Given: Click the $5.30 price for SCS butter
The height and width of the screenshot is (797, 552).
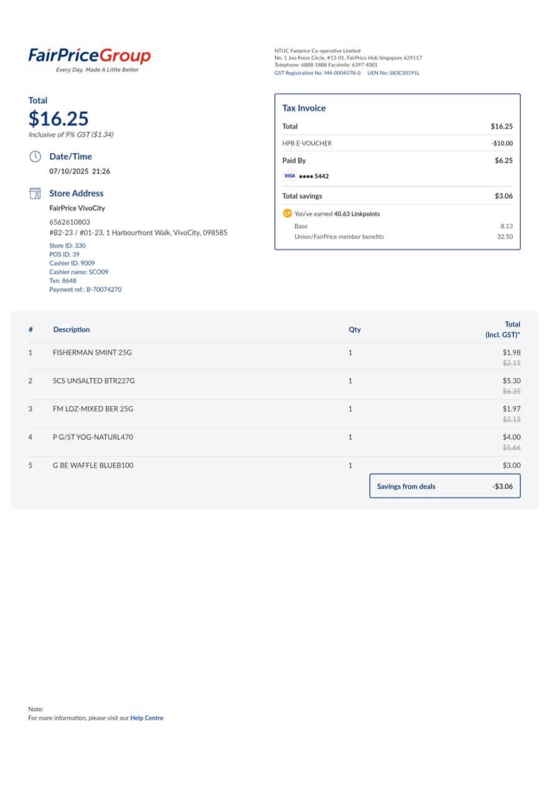Looking at the screenshot, I should pyautogui.click(x=512, y=380).
